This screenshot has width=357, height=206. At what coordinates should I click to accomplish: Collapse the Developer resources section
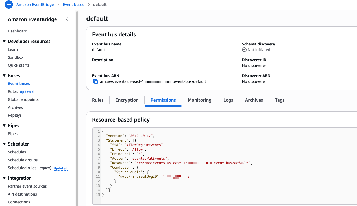(x=4, y=41)
